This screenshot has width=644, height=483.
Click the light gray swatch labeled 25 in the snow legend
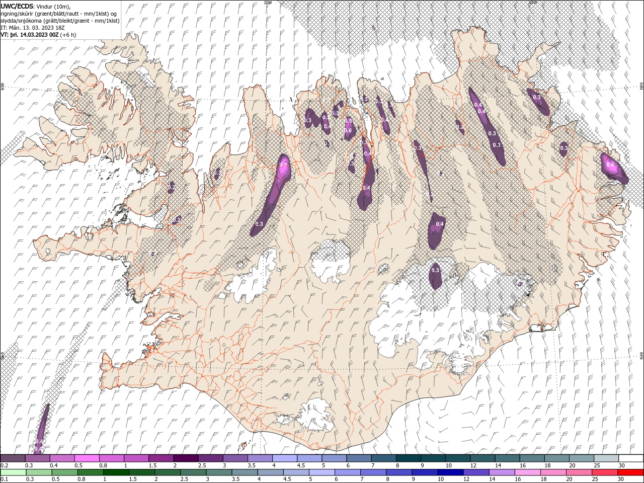[606, 458]
